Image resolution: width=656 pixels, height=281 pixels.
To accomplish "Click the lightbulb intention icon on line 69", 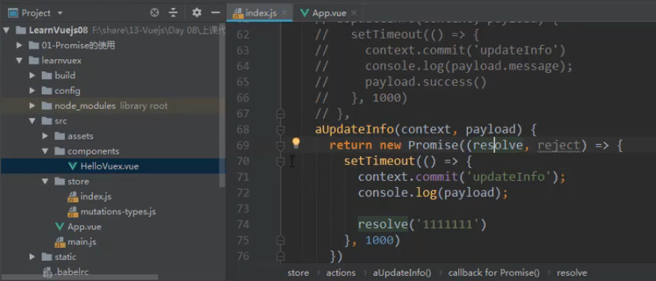I will click(x=296, y=144).
